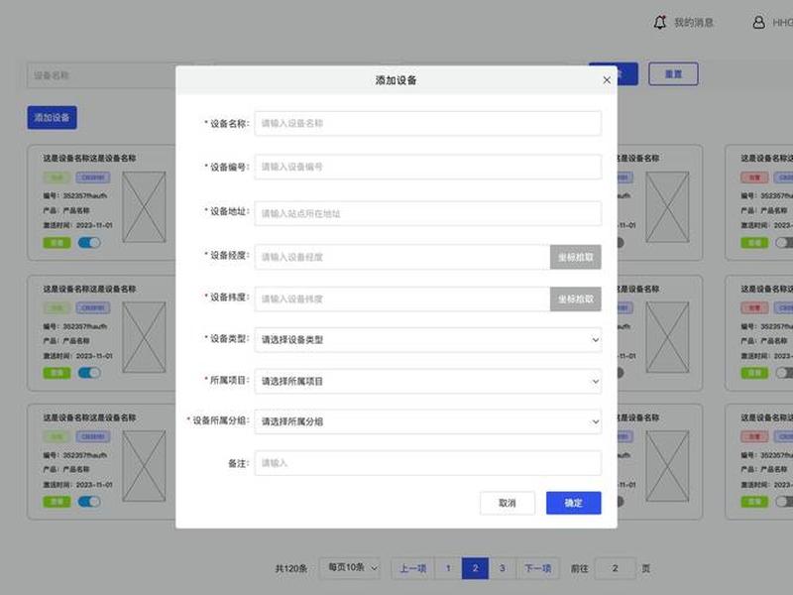Click the 设备纬度 input field
Viewport: 793px width, 595px height.
(x=402, y=299)
